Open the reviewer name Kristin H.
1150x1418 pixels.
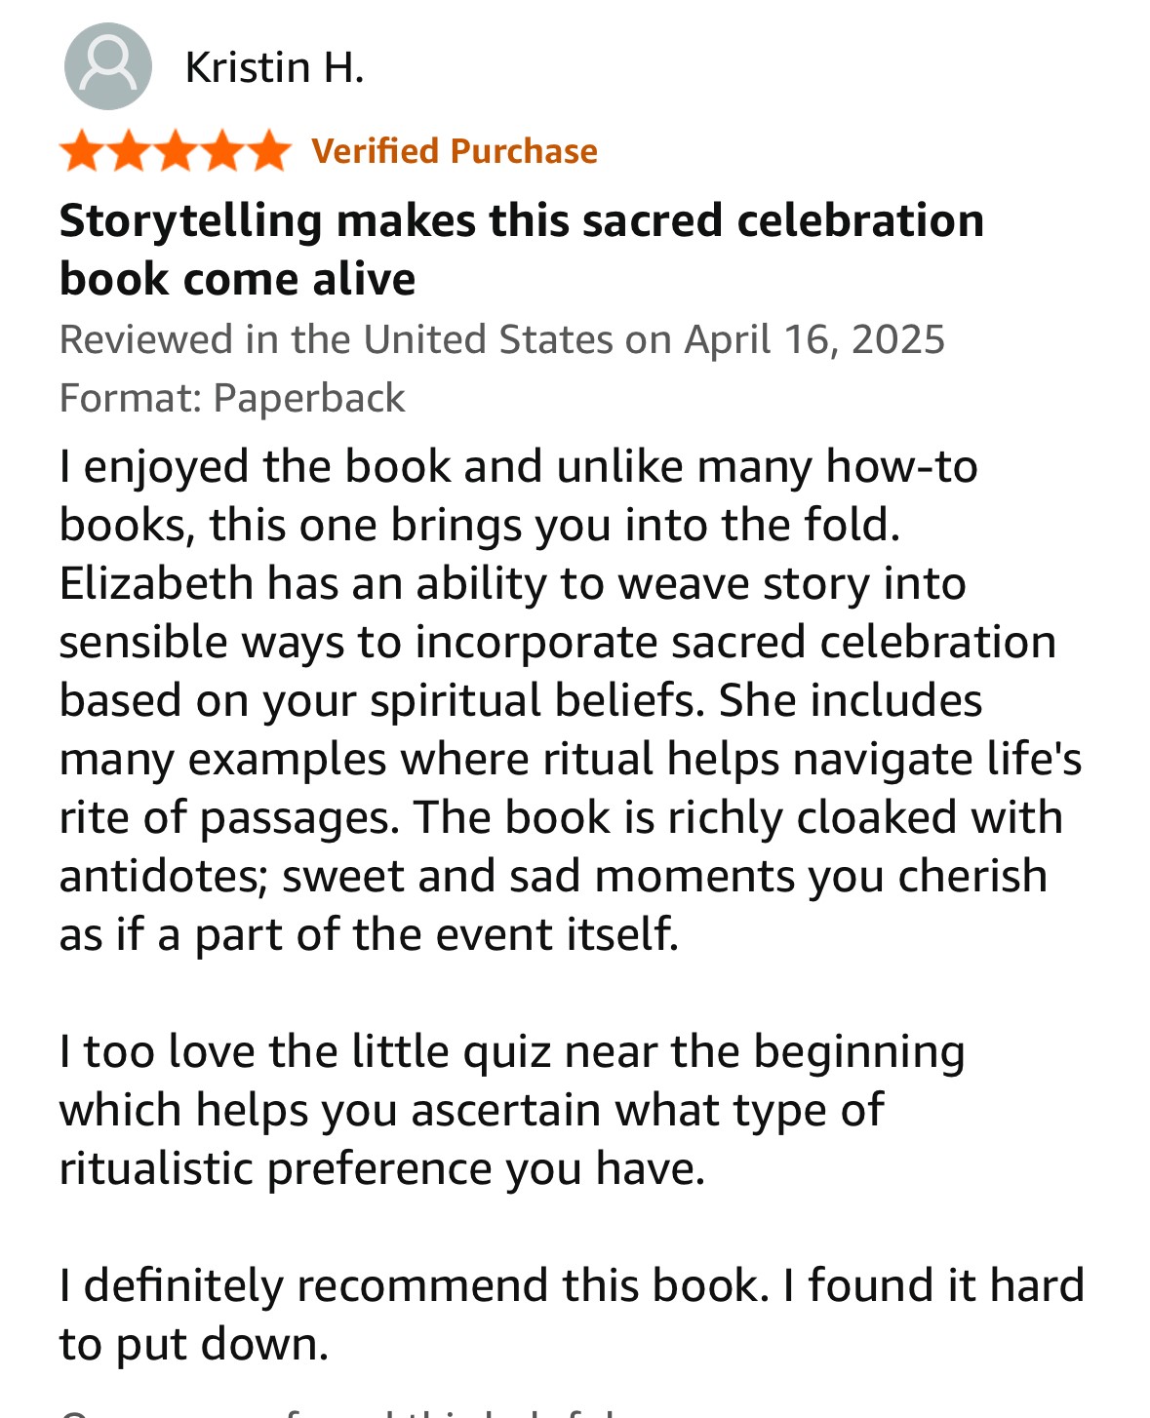274,67
